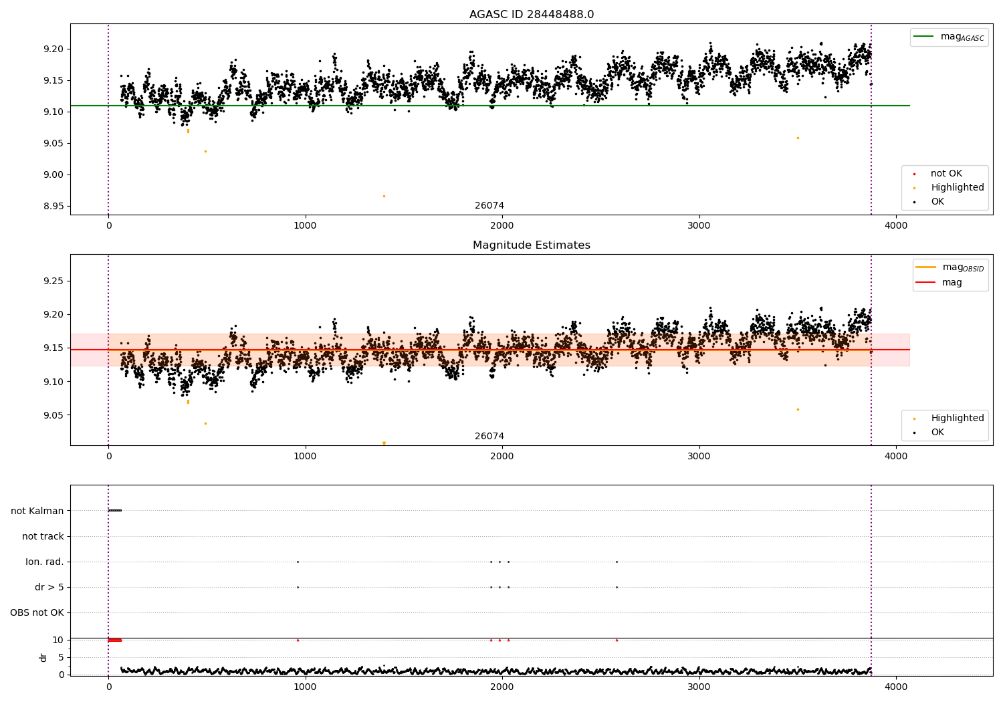Screen dimensions: 1003x702
Task: Click the 3000 x-tick under the bottom plot
Action: (699, 687)
